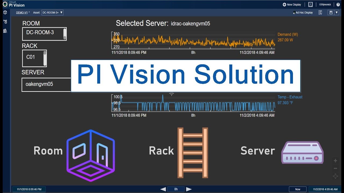Image resolution: width=344 pixels, height=193 pixels.
Task: Click the PI Vision Solution banner
Action: (186, 76)
